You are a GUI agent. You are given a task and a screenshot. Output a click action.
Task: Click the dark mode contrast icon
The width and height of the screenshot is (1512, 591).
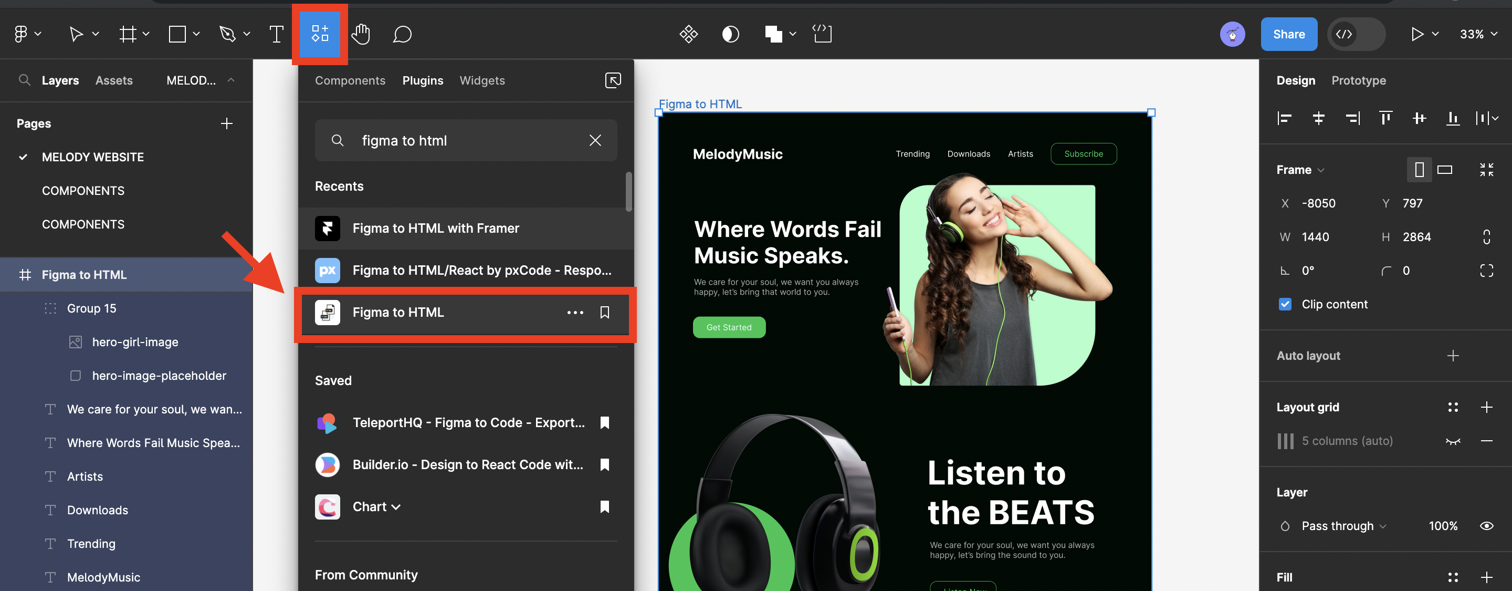730,34
